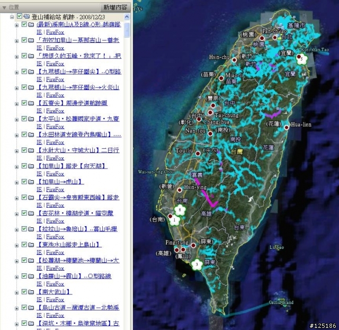The height and width of the screenshot is (330, 339).
Task: Click the flower marker numbered 8 near 台南
Action: click(x=180, y=210)
